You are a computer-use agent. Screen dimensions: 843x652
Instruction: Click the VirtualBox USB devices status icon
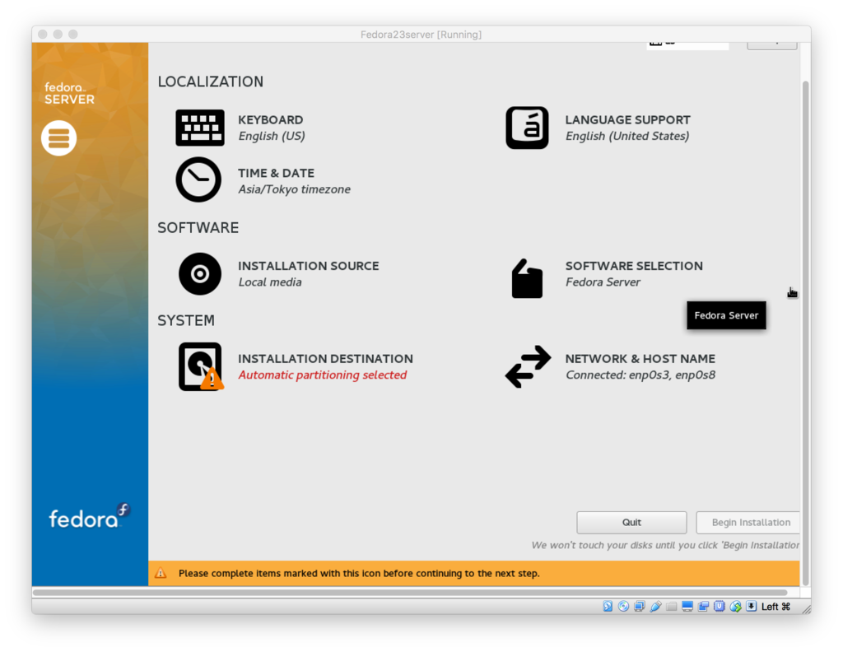(655, 607)
